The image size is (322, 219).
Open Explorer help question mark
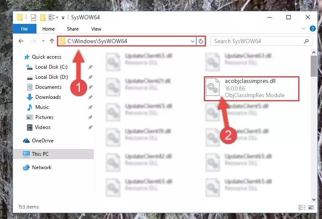312,28
